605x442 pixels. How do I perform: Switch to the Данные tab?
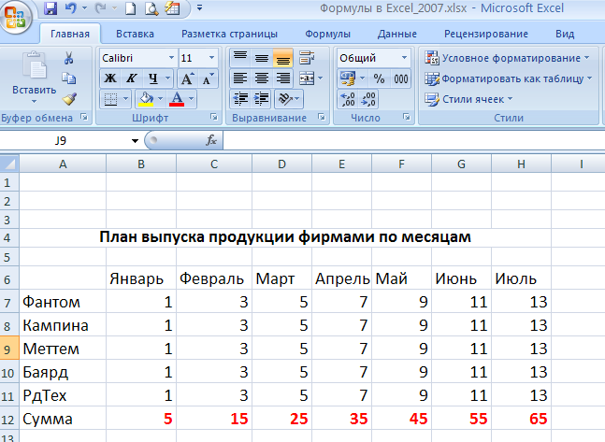(397, 34)
